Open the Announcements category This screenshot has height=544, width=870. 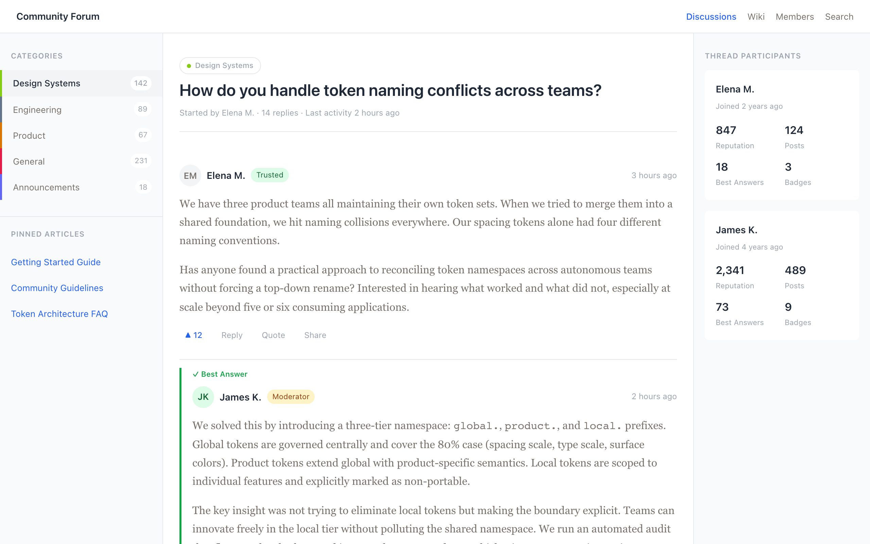[46, 187]
